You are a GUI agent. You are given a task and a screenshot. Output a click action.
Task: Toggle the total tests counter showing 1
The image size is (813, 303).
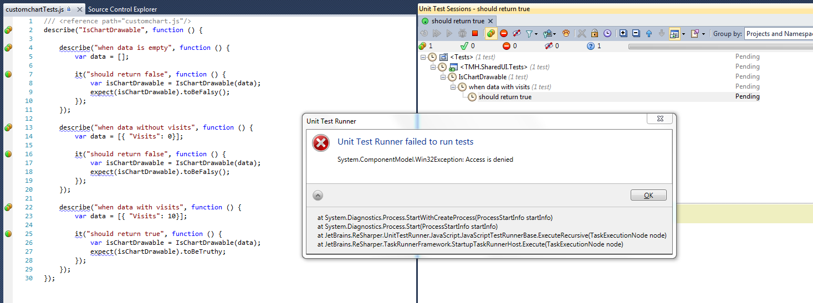426,46
